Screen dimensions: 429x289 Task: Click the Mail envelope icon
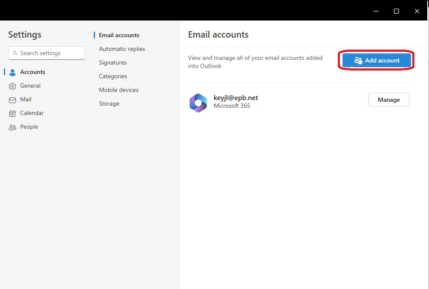[x=12, y=100]
